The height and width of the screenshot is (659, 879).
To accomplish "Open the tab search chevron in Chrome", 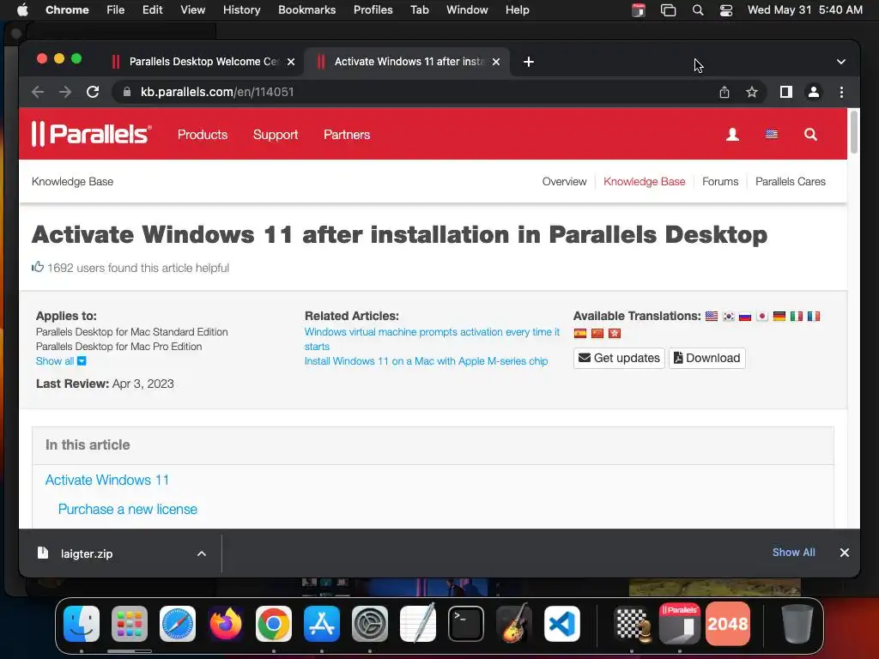I will click(x=841, y=62).
